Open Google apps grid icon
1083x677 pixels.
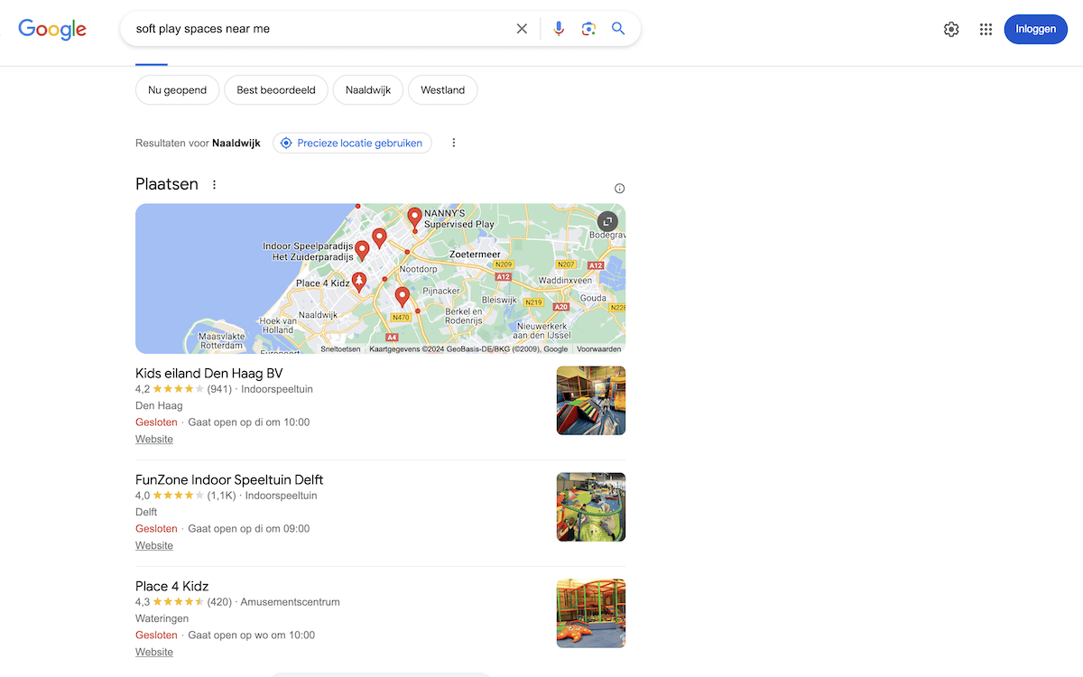click(986, 29)
